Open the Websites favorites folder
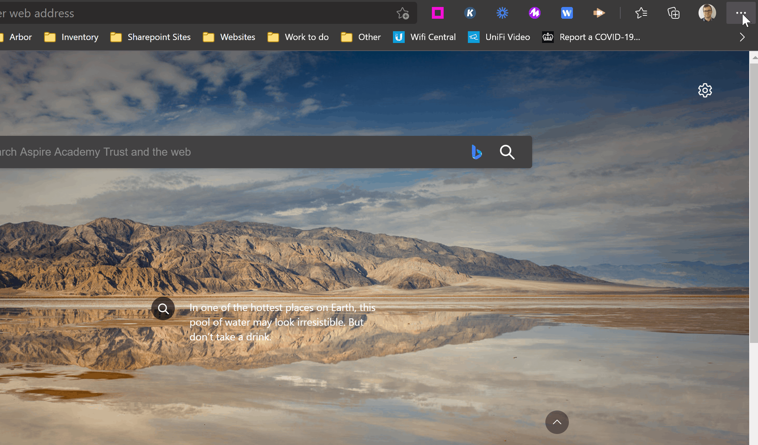This screenshot has height=445, width=758. coord(229,37)
